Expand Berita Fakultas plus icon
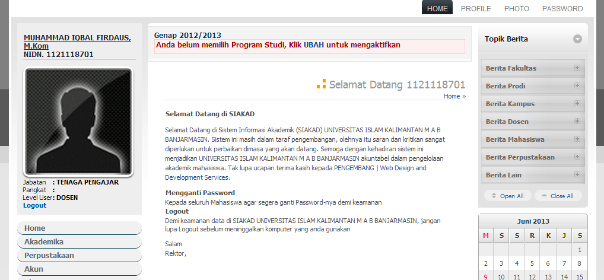The width and height of the screenshot is (604, 280). pos(577,68)
